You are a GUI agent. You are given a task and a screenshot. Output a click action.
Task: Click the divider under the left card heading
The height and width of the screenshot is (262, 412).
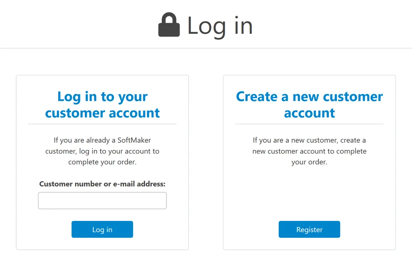pyautogui.click(x=102, y=124)
